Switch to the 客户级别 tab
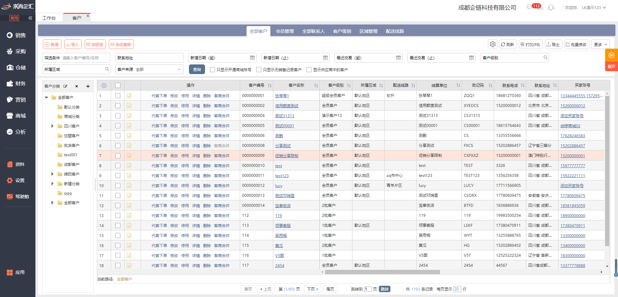 (x=342, y=31)
